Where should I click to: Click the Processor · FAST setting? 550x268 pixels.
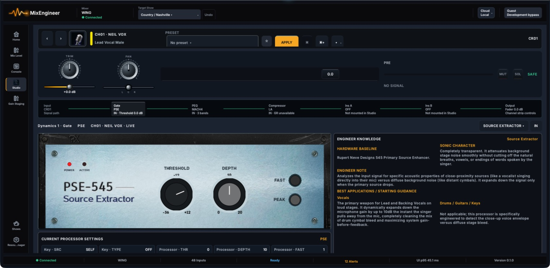[x=299, y=249]
